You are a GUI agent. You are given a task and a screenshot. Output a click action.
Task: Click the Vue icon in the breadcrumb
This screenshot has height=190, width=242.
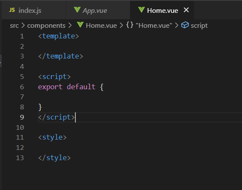pos(80,25)
